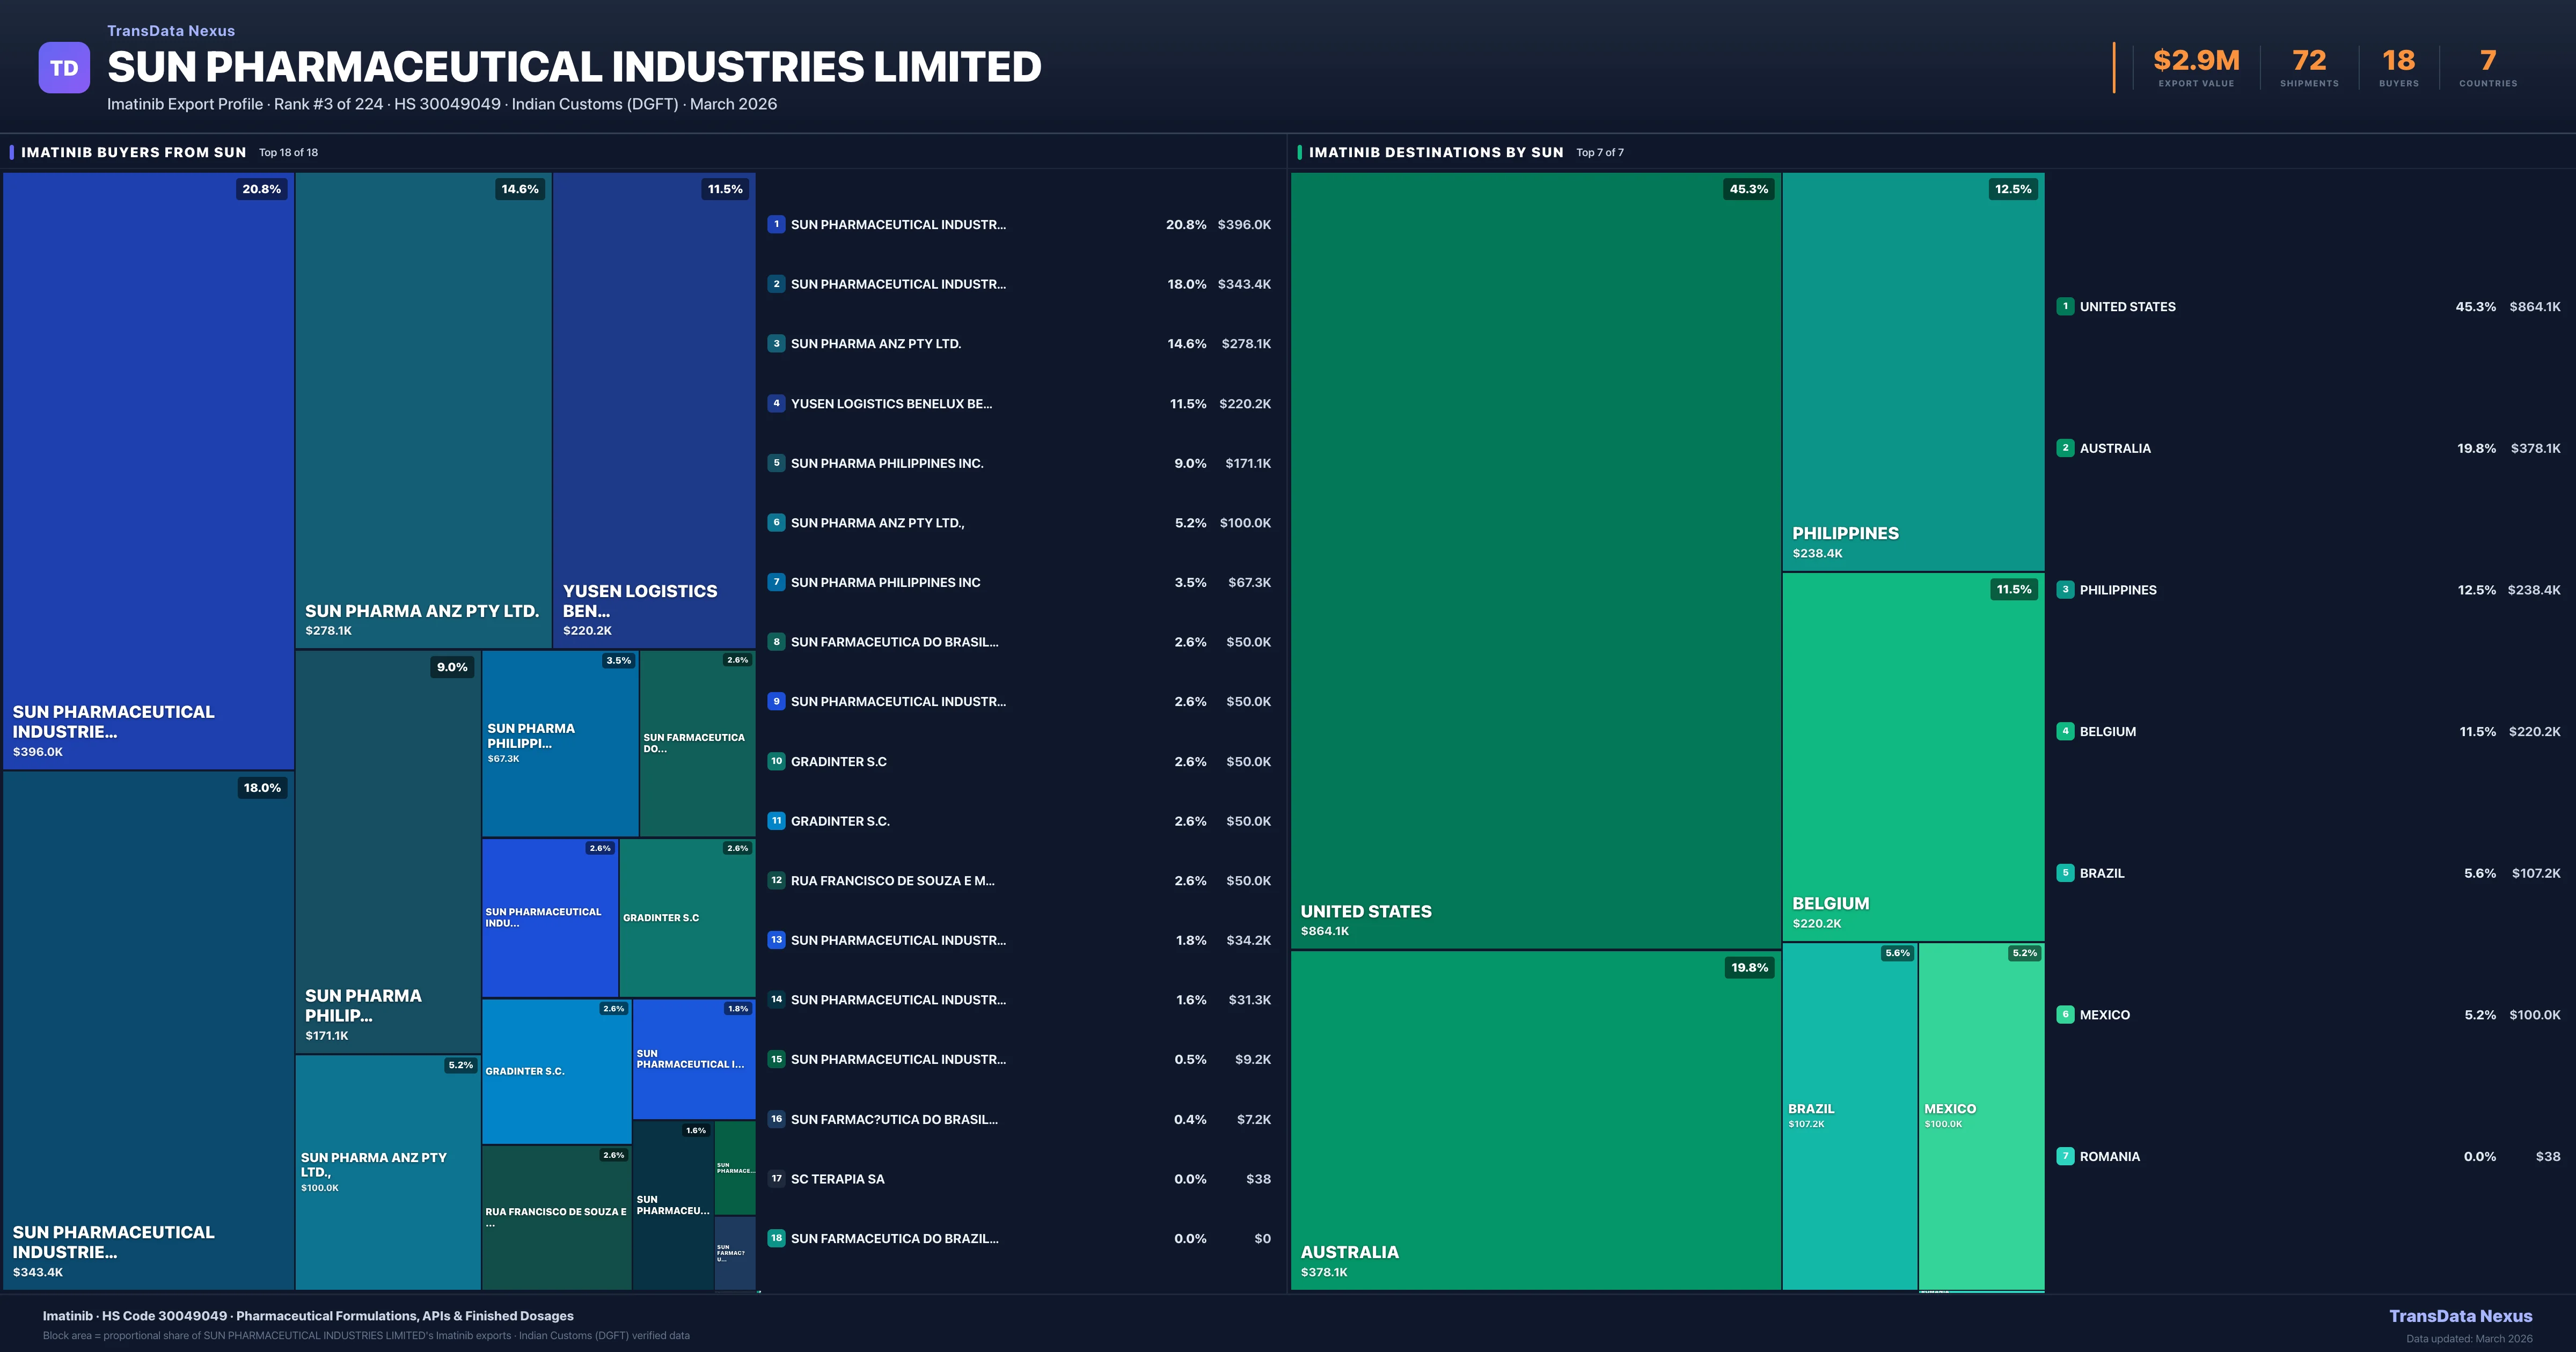The image size is (2576, 1352).
Task: Switch to IMATINIB BUYERS FROM SUN section
Action: click(134, 152)
